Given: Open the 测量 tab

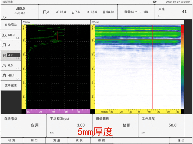Looking at the screenshot, I should point(57,140).
